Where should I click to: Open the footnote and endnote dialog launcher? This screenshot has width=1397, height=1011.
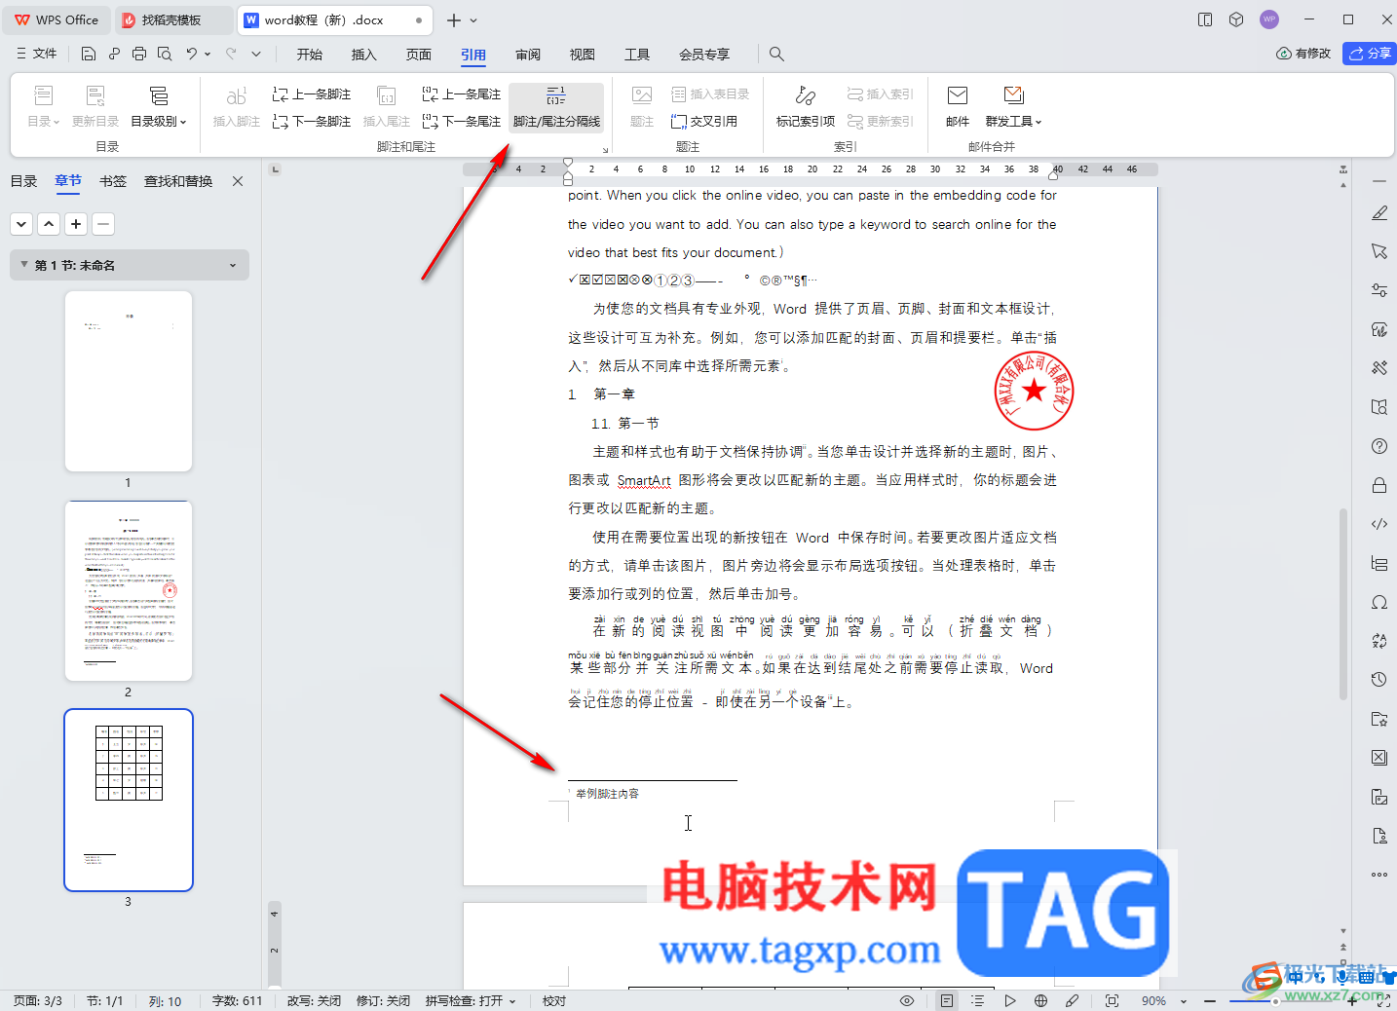pyautogui.click(x=605, y=150)
